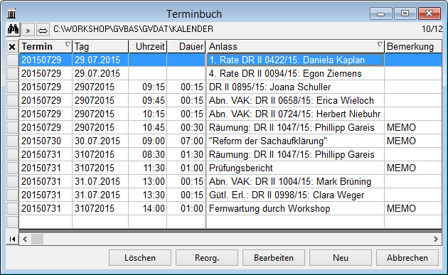Mark the row selector for Mark Brüning row

pyautogui.click(x=12, y=181)
